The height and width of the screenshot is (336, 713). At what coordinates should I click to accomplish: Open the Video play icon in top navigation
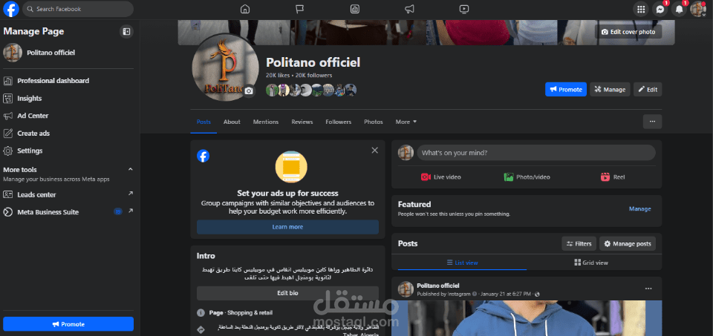[463, 9]
